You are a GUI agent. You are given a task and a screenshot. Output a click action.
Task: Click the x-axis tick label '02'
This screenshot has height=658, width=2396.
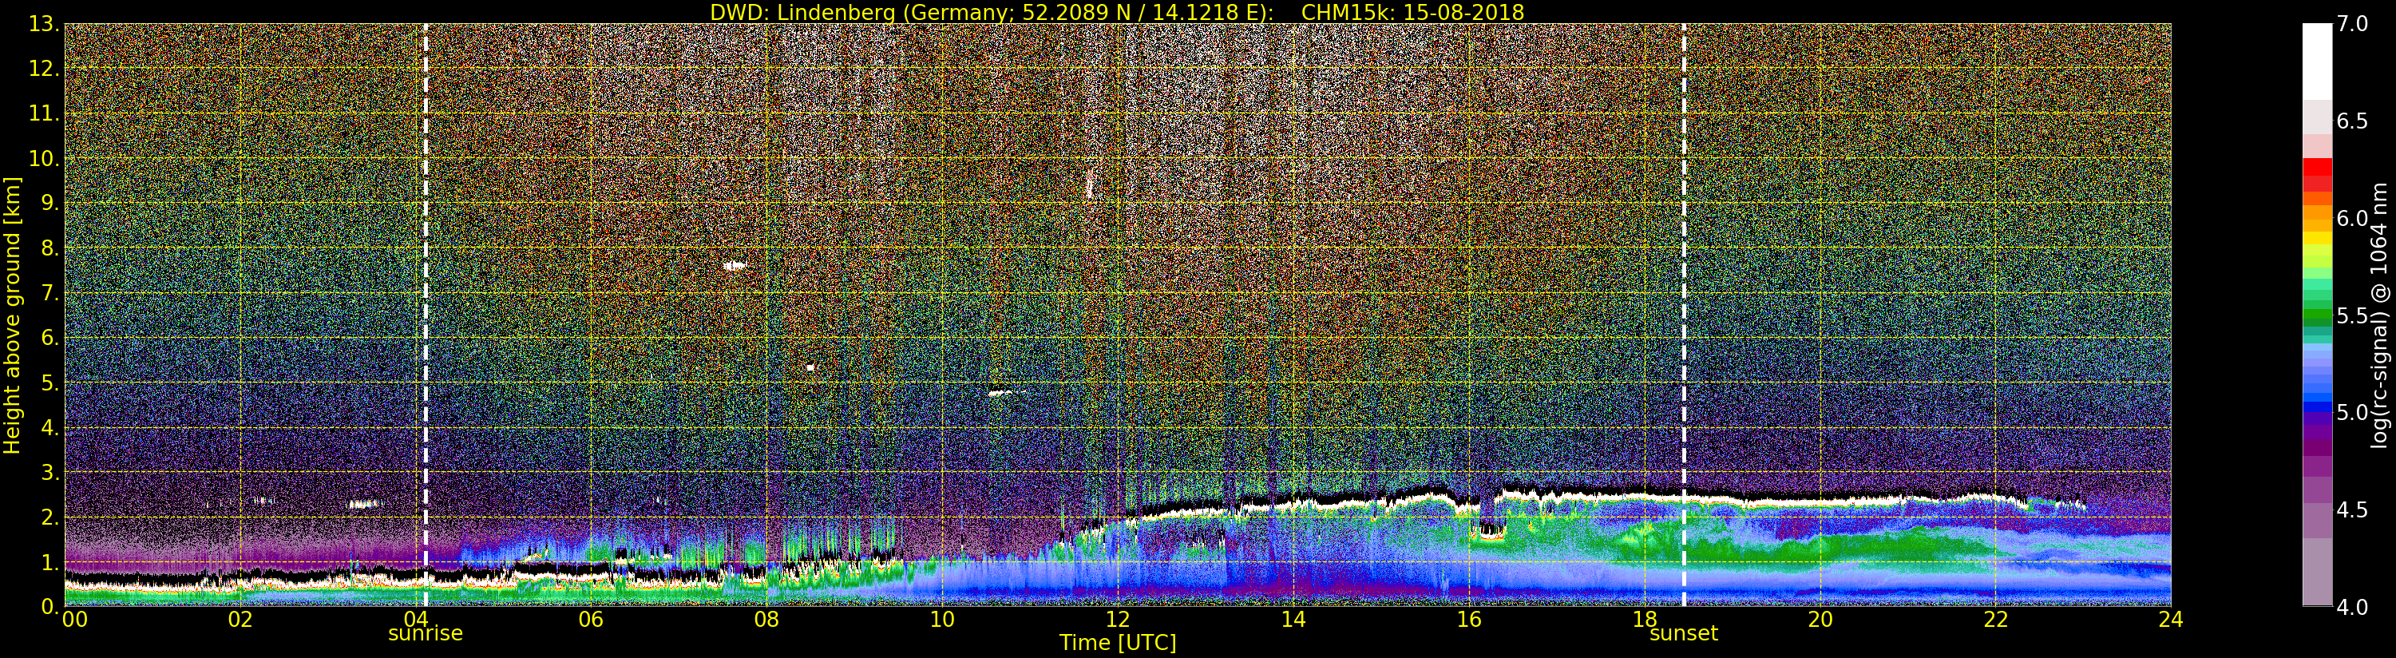point(240,620)
